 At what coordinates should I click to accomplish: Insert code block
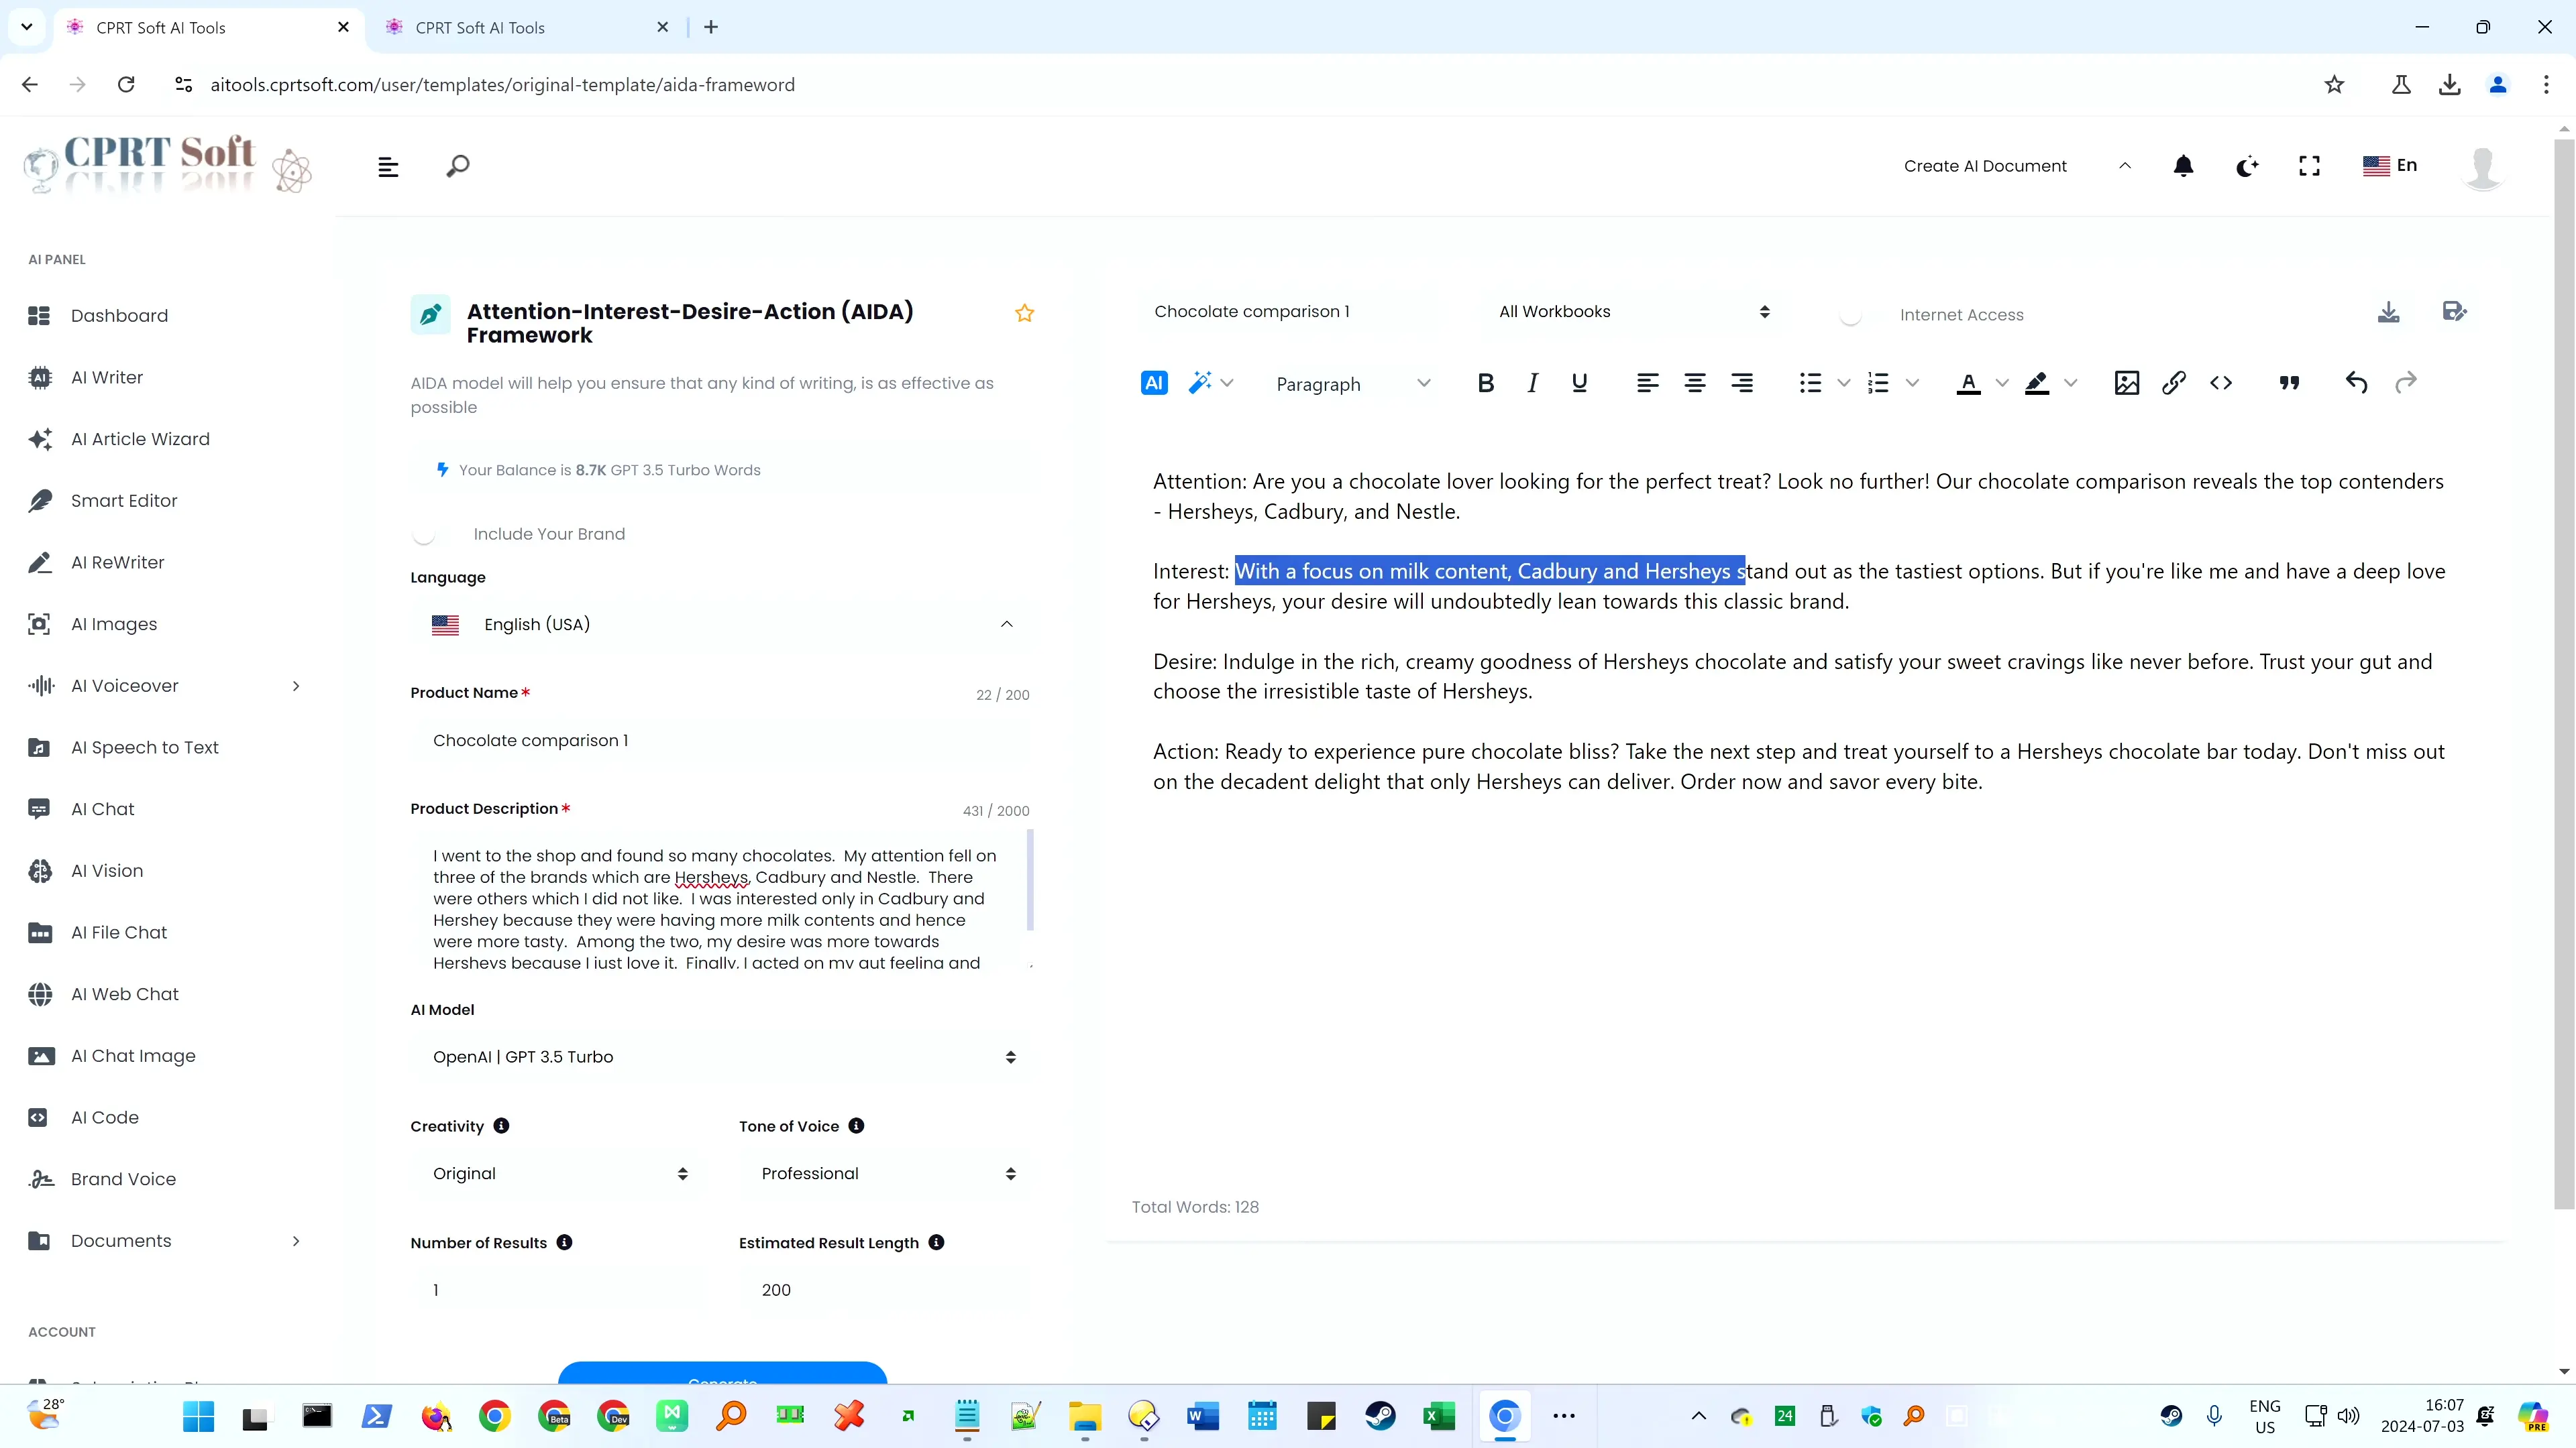2220,383
